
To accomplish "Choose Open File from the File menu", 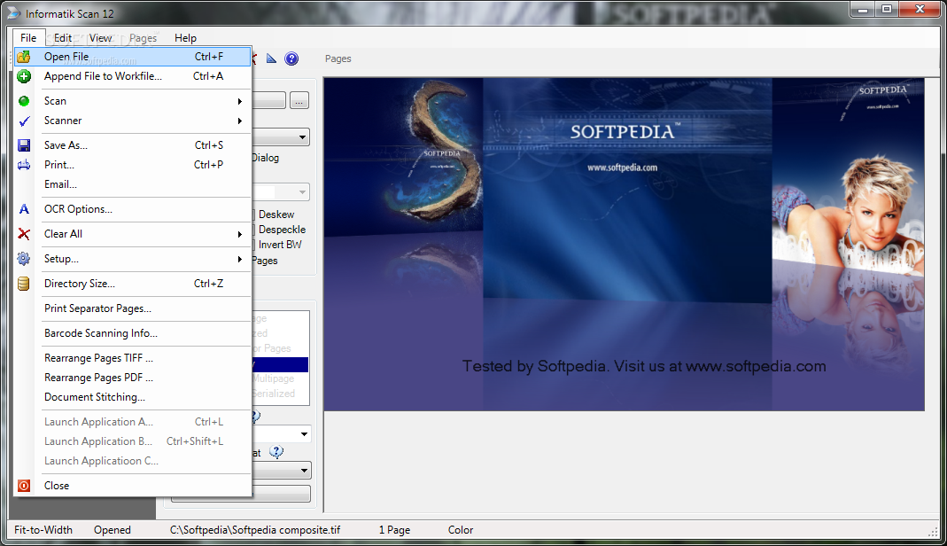I will click(132, 57).
